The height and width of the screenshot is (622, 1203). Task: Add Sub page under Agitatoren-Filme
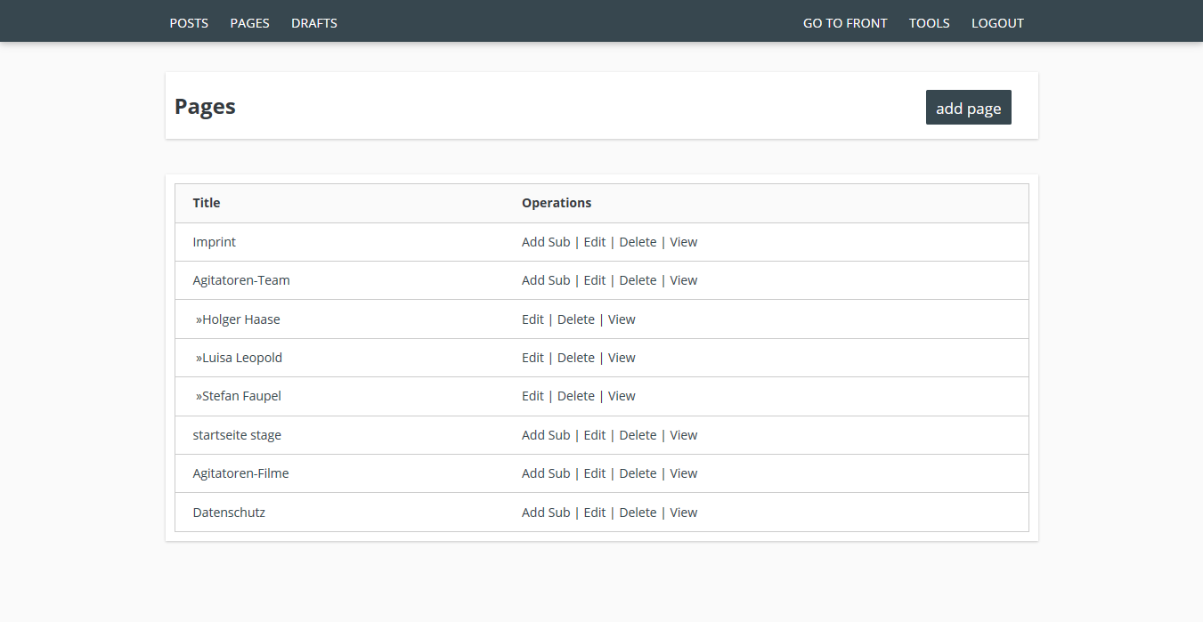click(545, 473)
